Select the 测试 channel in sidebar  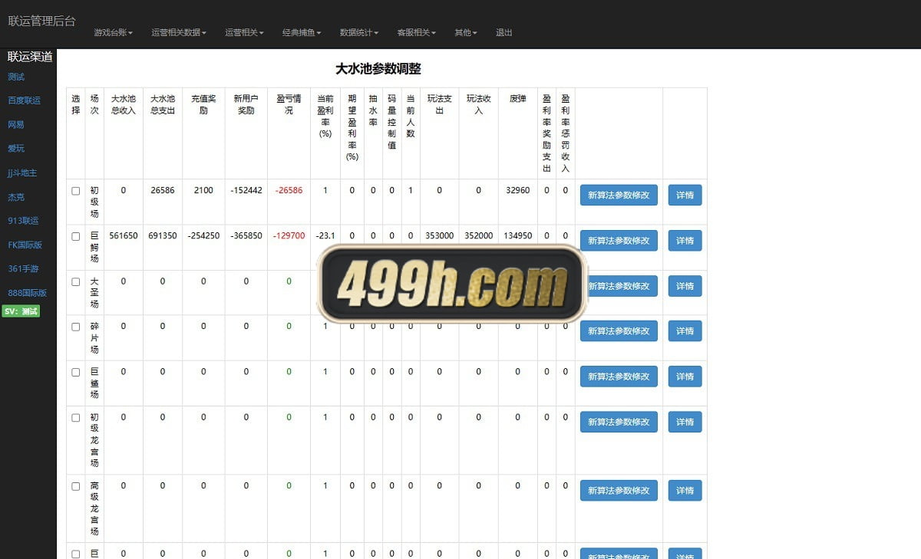tap(16, 77)
